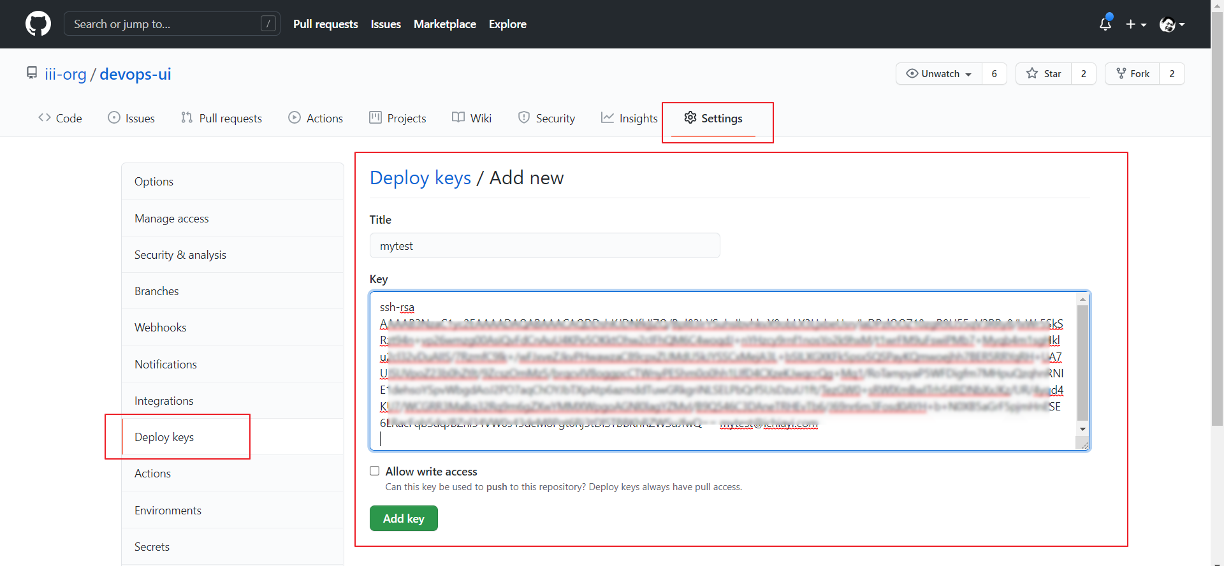Focus the Search or jump to field

point(172,24)
